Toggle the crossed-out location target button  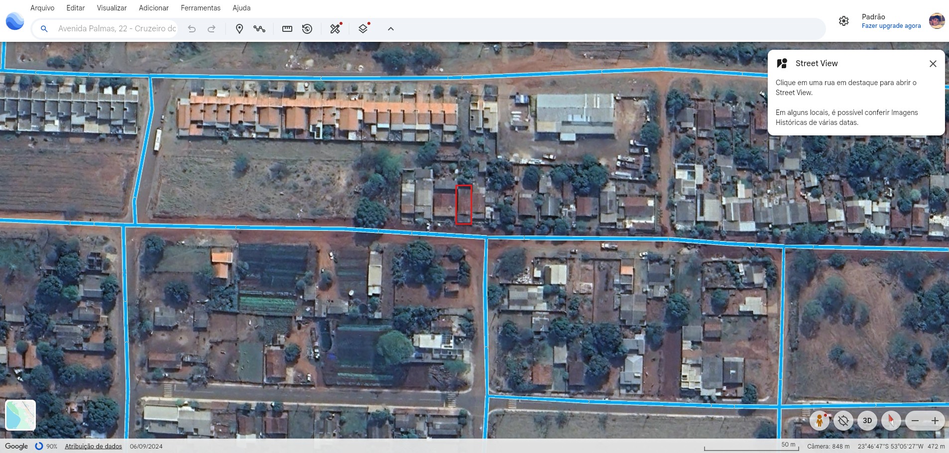pyautogui.click(x=843, y=421)
